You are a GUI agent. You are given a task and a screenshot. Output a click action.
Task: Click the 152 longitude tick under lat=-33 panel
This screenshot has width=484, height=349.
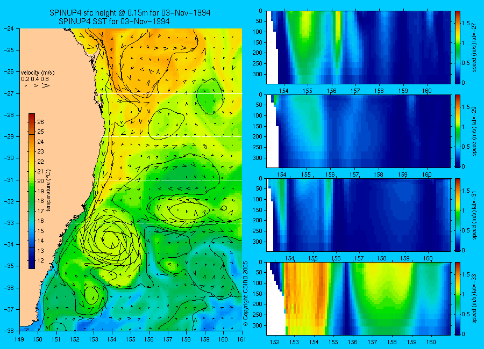tap(275, 342)
